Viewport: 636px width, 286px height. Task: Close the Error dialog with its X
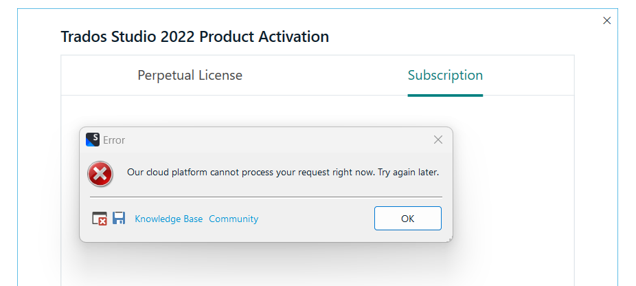tap(438, 140)
